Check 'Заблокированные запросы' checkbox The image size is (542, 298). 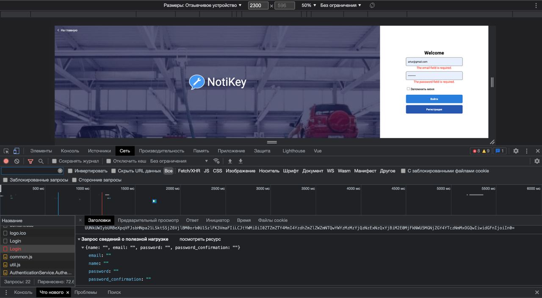[x=5, y=180]
